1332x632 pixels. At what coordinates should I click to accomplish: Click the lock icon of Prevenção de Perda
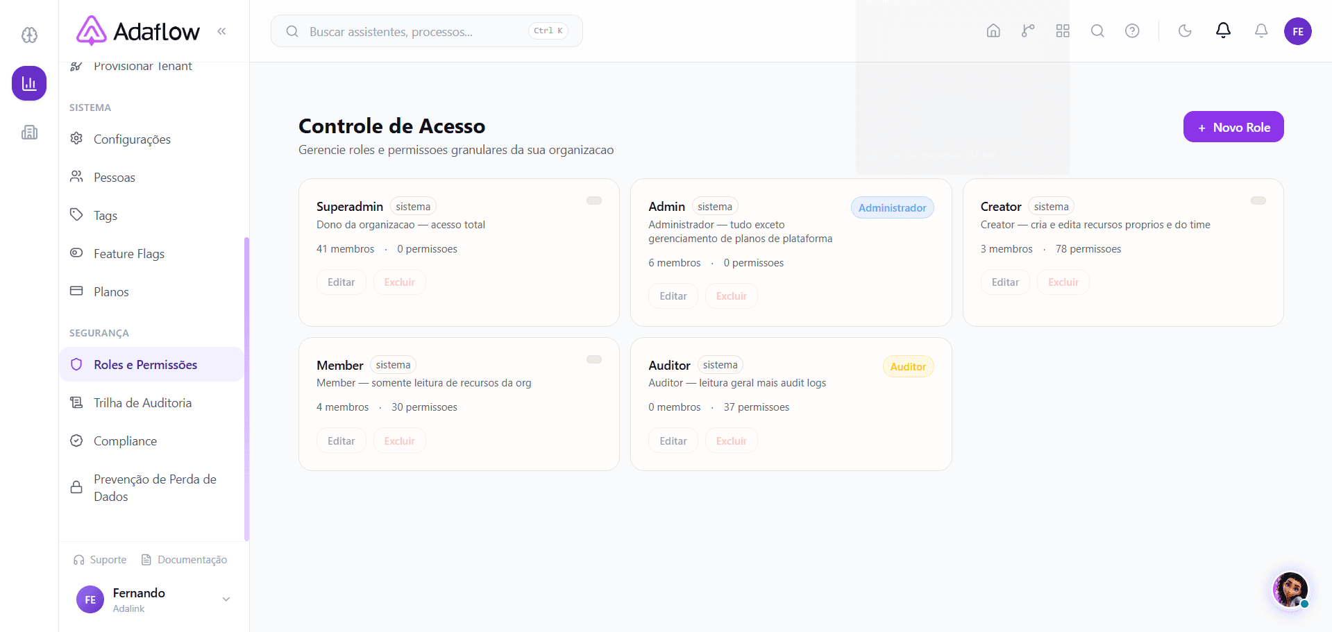pyautogui.click(x=76, y=487)
